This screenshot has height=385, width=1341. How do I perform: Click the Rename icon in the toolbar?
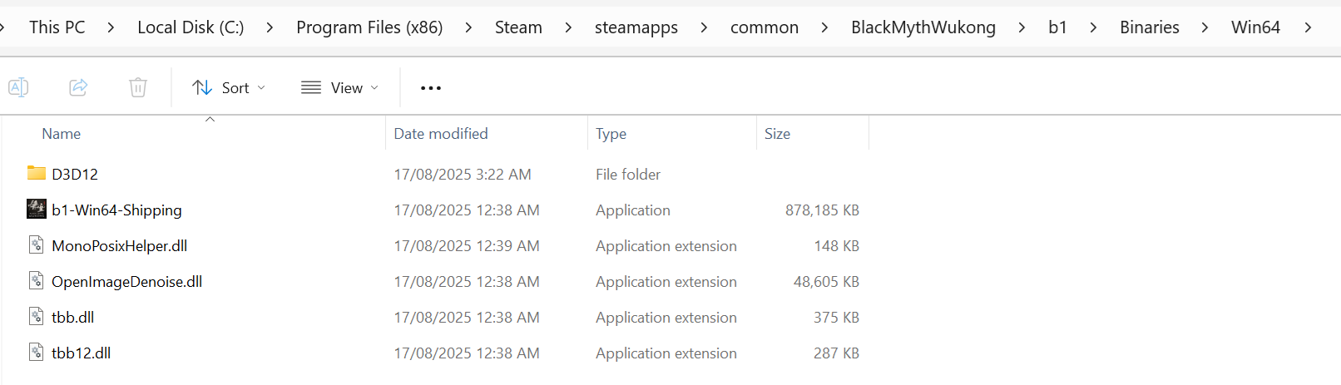(18, 87)
